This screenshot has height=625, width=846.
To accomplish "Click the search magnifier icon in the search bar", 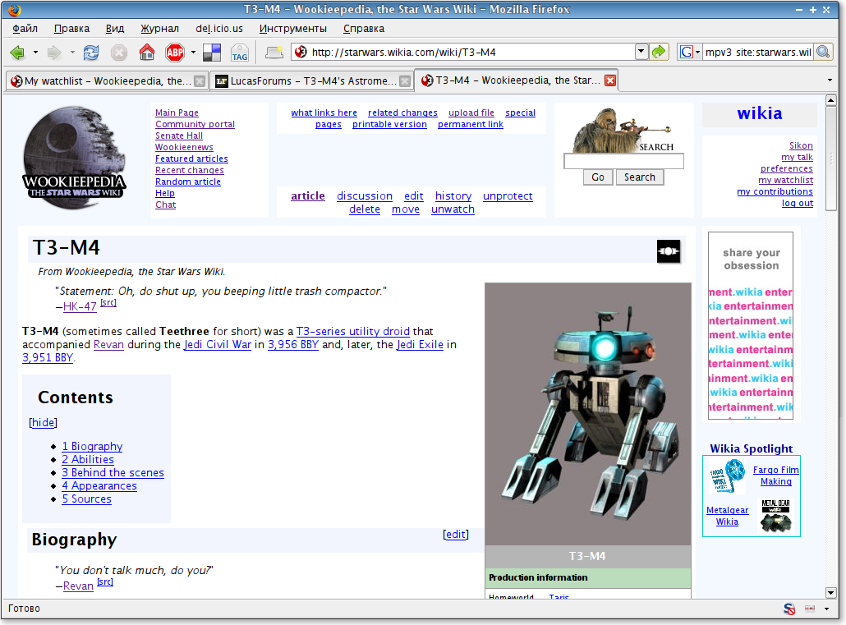I will (x=823, y=52).
